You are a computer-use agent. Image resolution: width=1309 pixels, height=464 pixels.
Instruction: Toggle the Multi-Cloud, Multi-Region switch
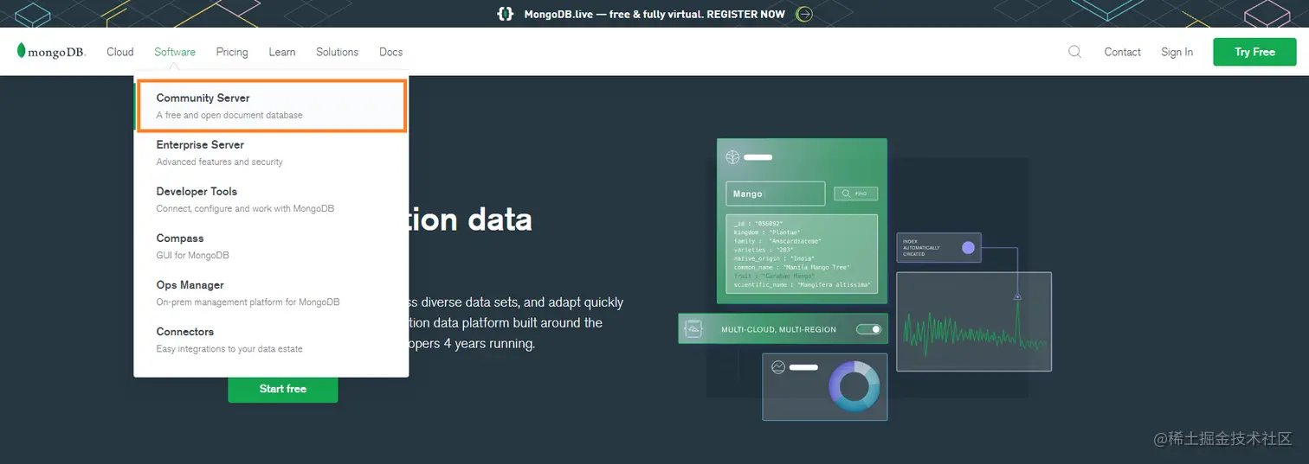pos(868,329)
